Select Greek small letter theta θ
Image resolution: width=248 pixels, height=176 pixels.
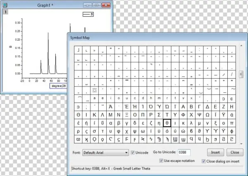[167, 123]
